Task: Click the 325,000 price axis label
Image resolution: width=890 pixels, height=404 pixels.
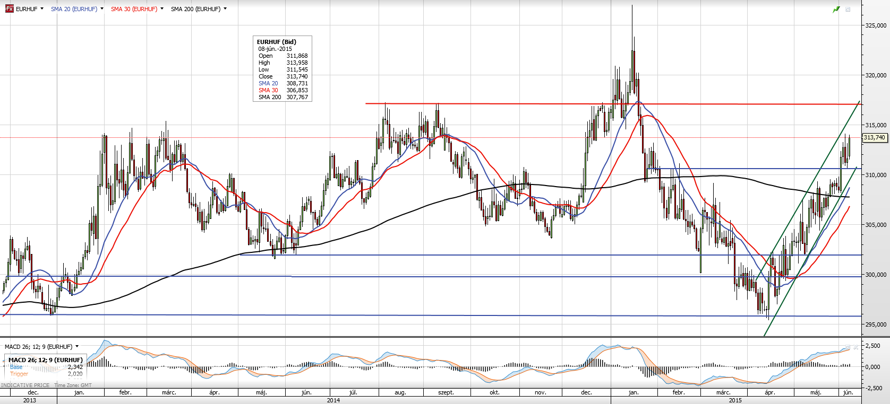Action: tap(876, 25)
